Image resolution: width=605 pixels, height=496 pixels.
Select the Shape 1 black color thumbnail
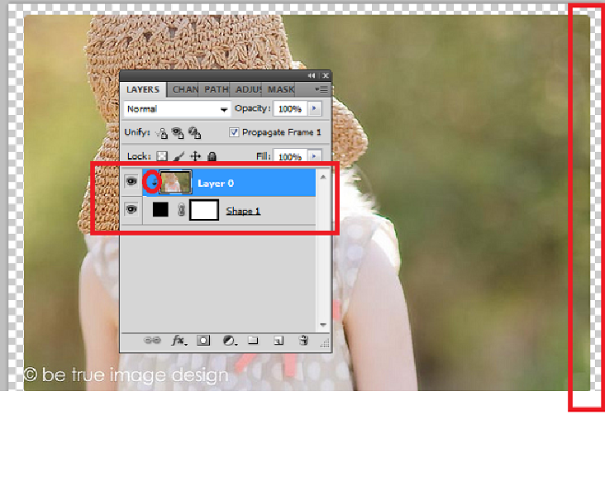[x=160, y=210]
